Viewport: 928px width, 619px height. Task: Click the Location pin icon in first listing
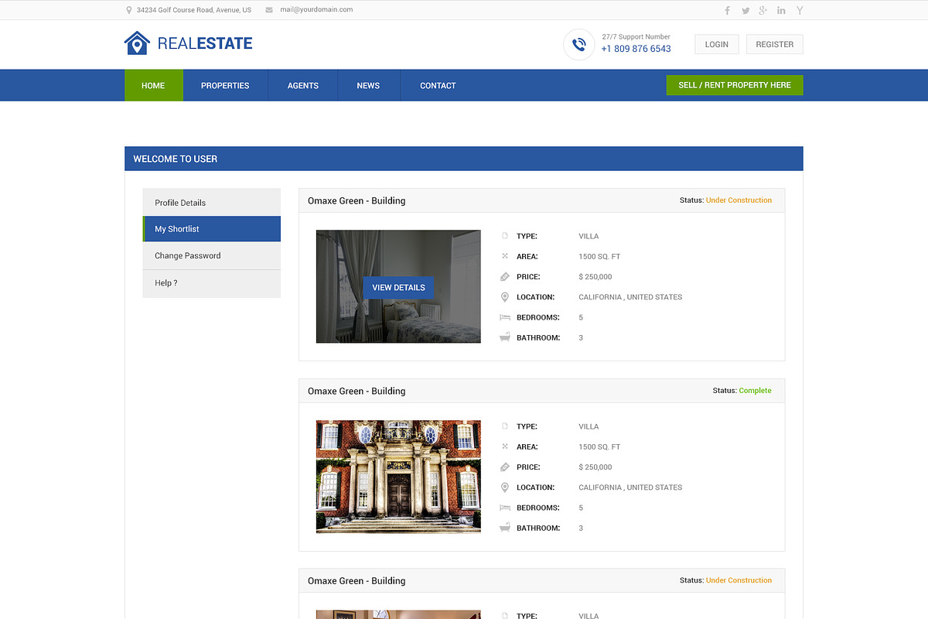pos(505,297)
